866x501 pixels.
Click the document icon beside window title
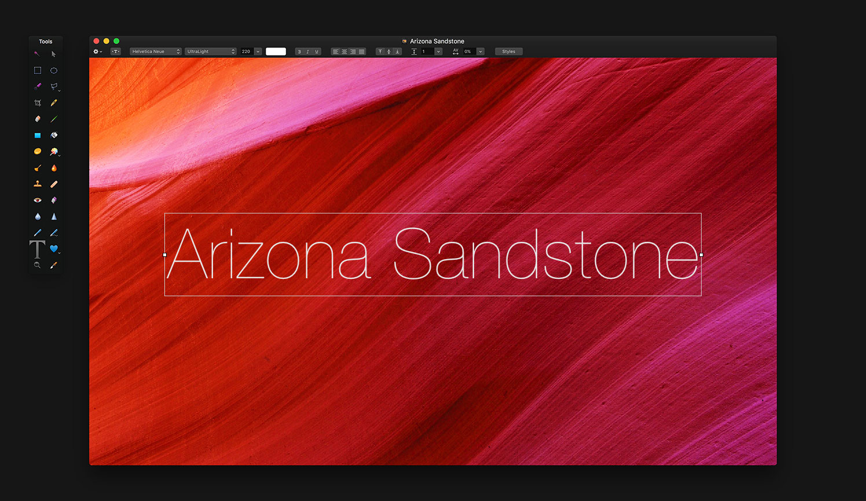coord(404,41)
